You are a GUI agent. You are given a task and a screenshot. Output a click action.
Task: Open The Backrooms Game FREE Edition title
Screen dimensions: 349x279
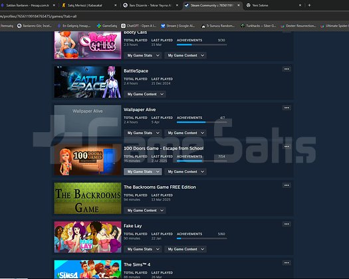coord(160,187)
